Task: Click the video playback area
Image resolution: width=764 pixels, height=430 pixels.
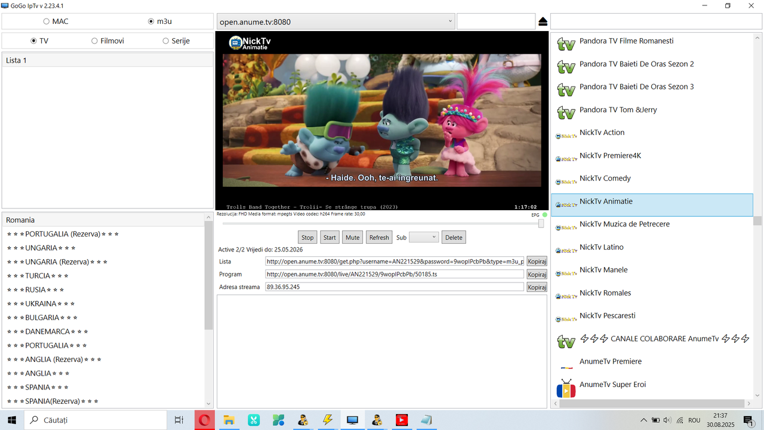Action: coord(382,121)
